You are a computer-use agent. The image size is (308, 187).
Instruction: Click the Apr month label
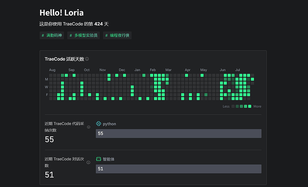tap(187, 70)
